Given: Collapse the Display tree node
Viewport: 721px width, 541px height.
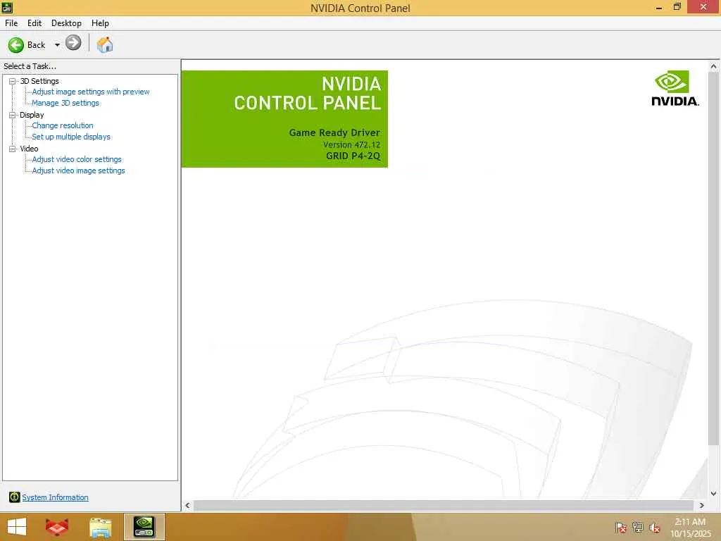Looking at the screenshot, I should [13, 115].
